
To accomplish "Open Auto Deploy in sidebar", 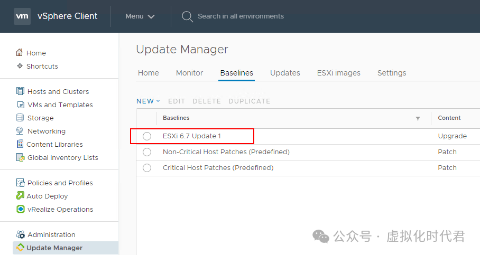I will (x=47, y=196).
